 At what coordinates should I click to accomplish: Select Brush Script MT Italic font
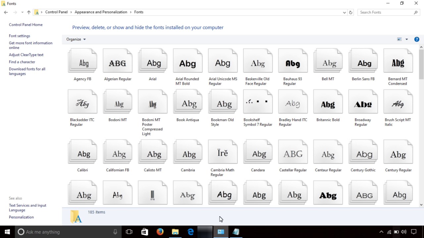point(398,101)
